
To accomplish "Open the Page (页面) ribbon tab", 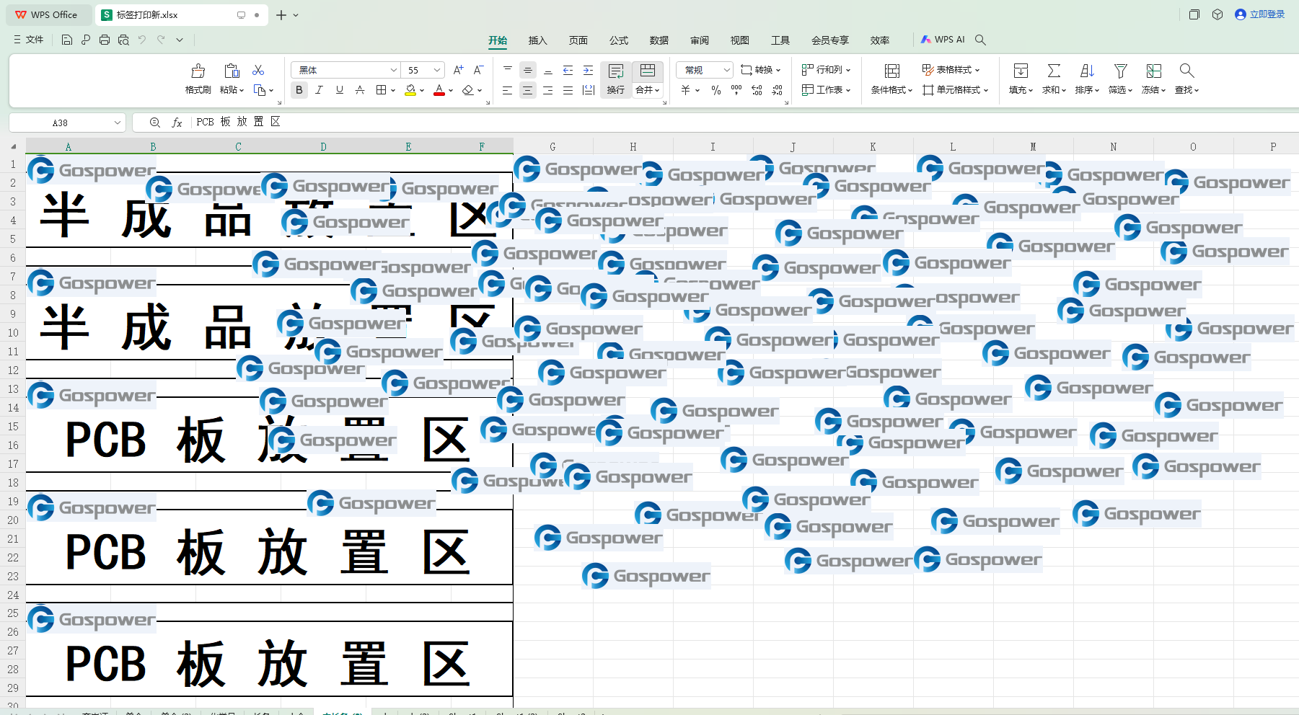I will (x=578, y=40).
